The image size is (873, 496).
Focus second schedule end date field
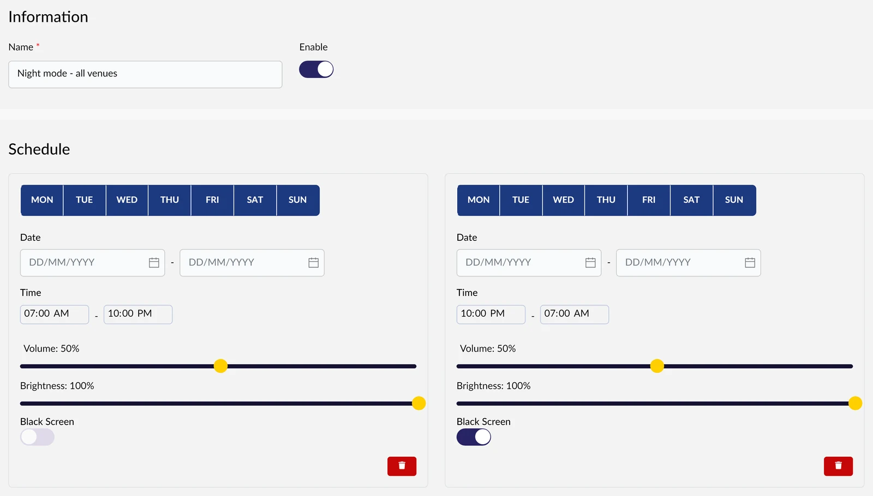(689, 263)
